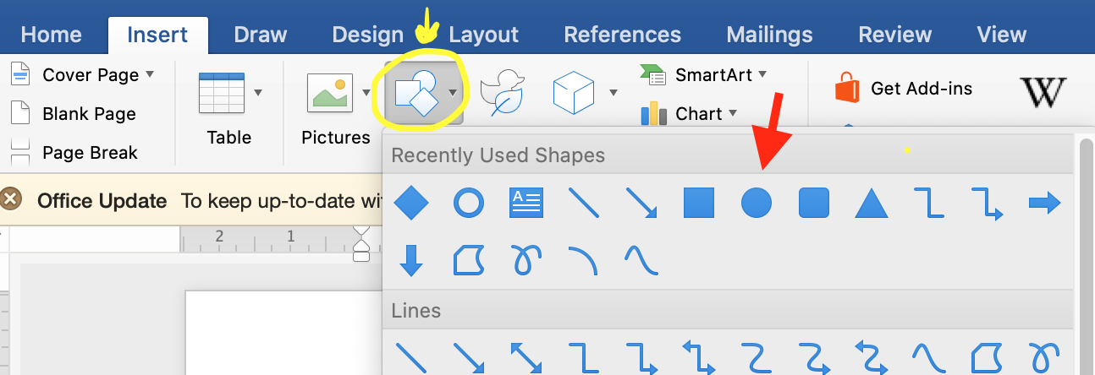
Task: Open the Icons gallery (duck icon)
Action: click(503, 93)
